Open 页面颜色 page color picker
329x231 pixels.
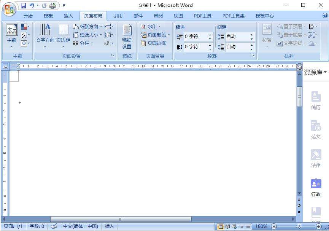(155, 35)
